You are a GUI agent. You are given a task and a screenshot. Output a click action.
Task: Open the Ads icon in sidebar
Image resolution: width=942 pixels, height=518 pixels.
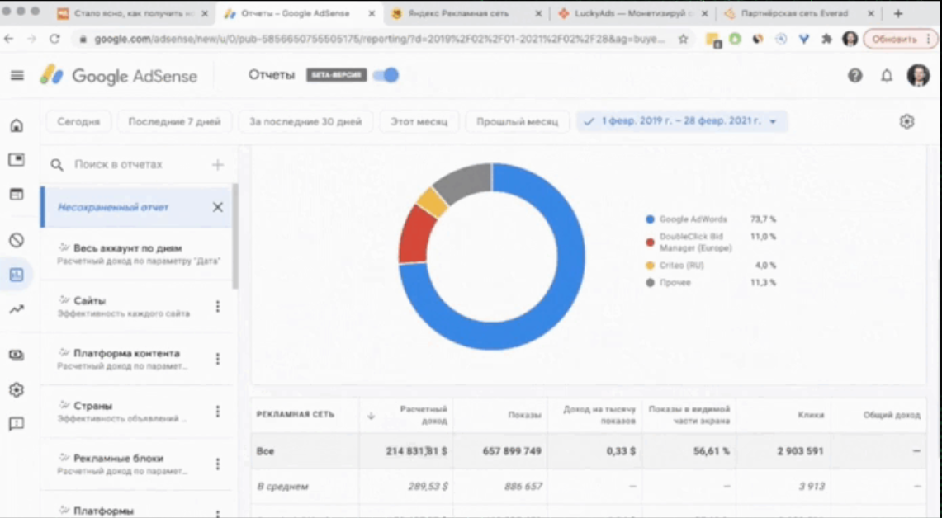tap(17, 160)
